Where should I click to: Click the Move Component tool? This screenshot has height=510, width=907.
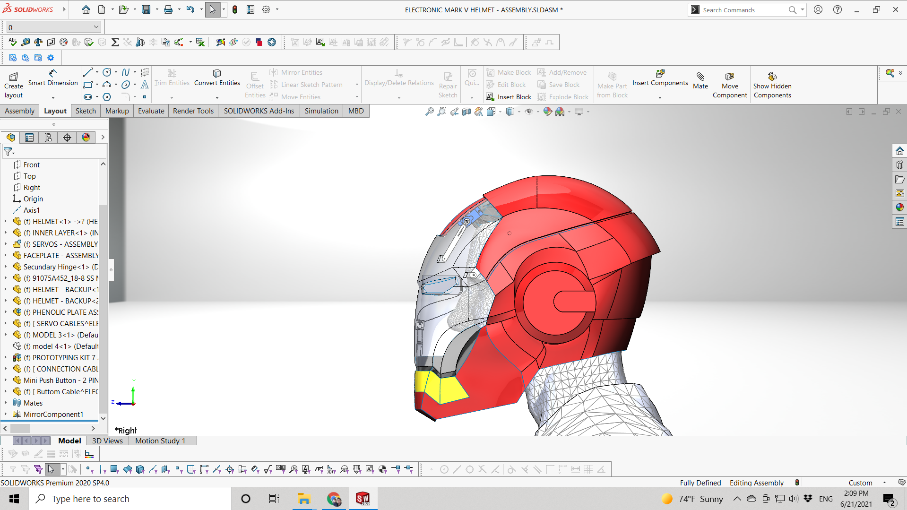(x=729, y=80)
